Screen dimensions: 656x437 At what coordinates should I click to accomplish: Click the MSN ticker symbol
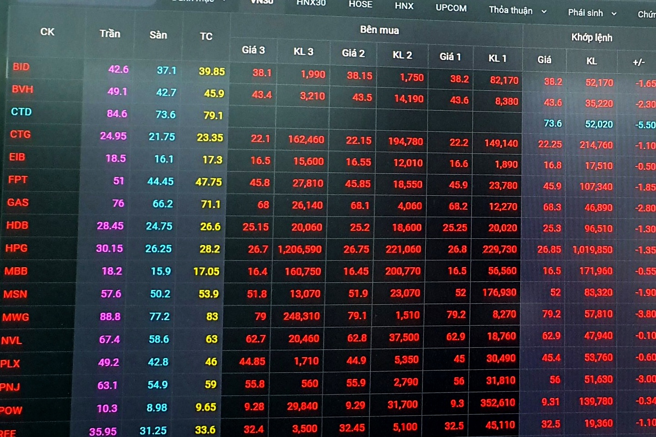pos(15,294)
